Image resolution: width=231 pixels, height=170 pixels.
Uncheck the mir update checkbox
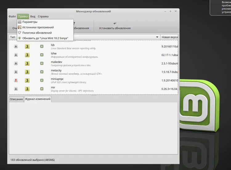(x=42, y=89)
